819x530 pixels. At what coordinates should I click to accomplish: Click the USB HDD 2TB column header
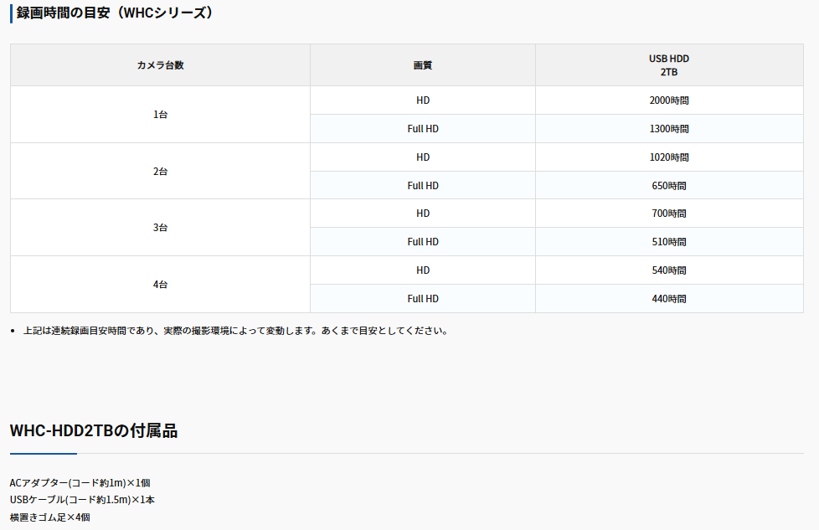pyautogui.click(x=669, y=65)
